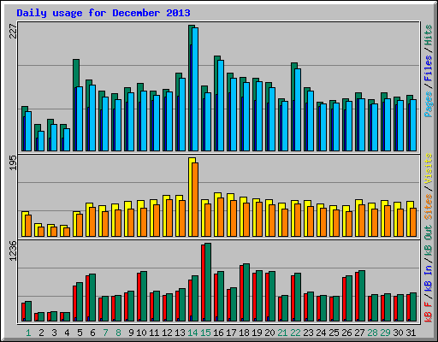Select the kB Out bar for day 18

pos(246,292)
